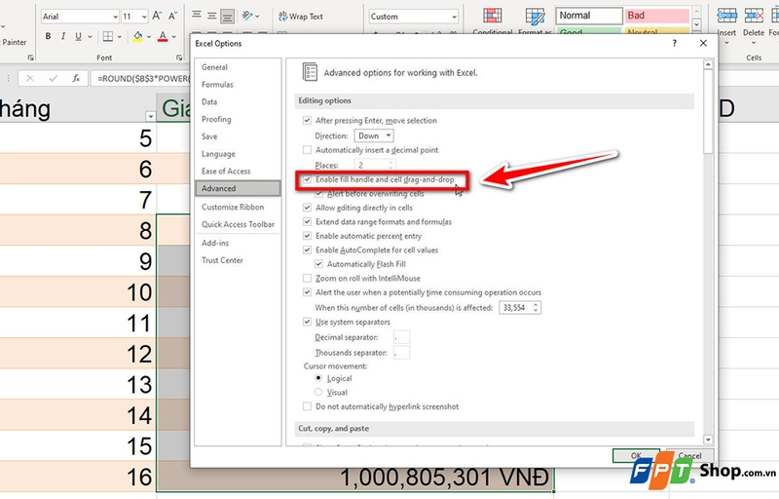Click the Font Color letter A icon
This screenshot has height=499, width=779.
163,36
